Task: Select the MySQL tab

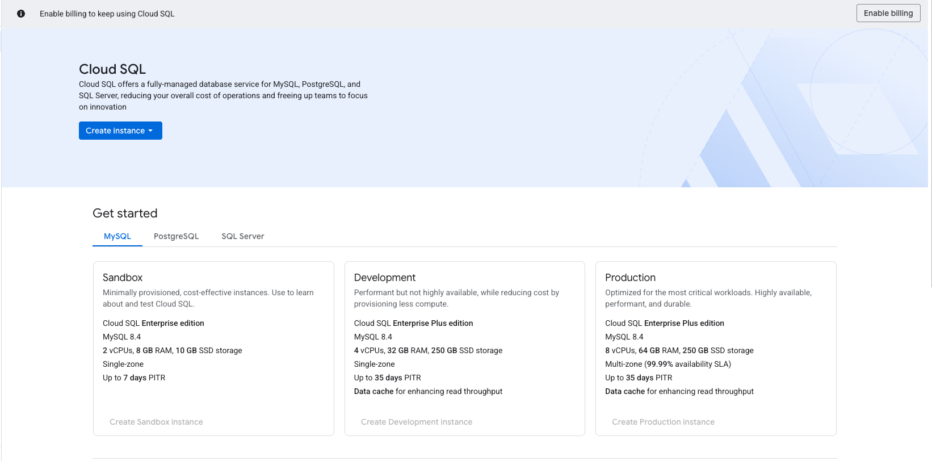Action: (x=117, y=236)
